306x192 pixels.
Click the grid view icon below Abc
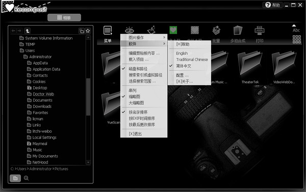tap(297, 39)
